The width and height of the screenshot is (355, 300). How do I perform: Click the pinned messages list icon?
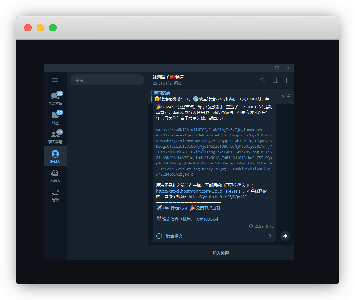click(286, 96)
